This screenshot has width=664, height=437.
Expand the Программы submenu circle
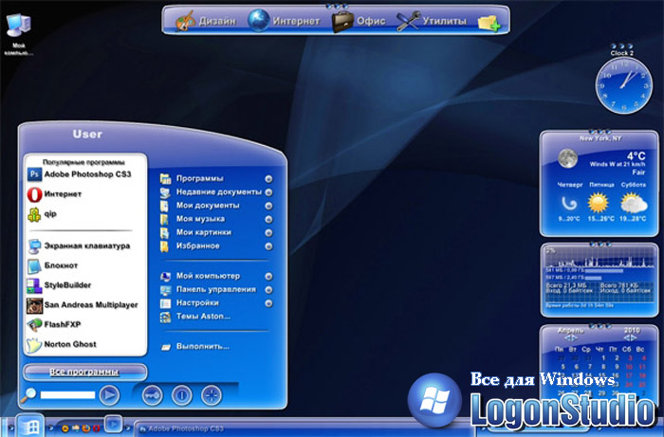point(268,179)
